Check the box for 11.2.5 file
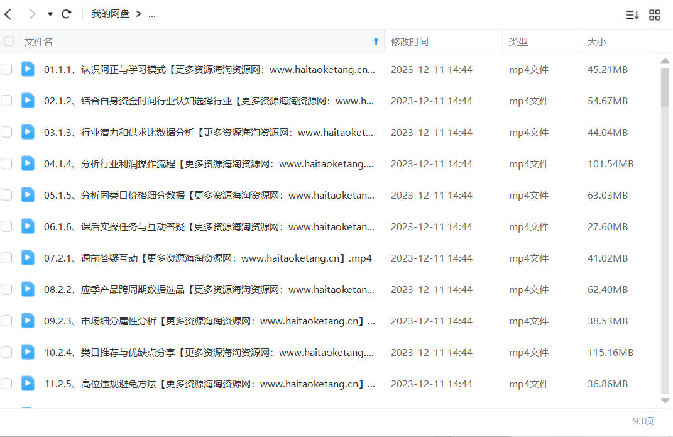 pos(6,384)
